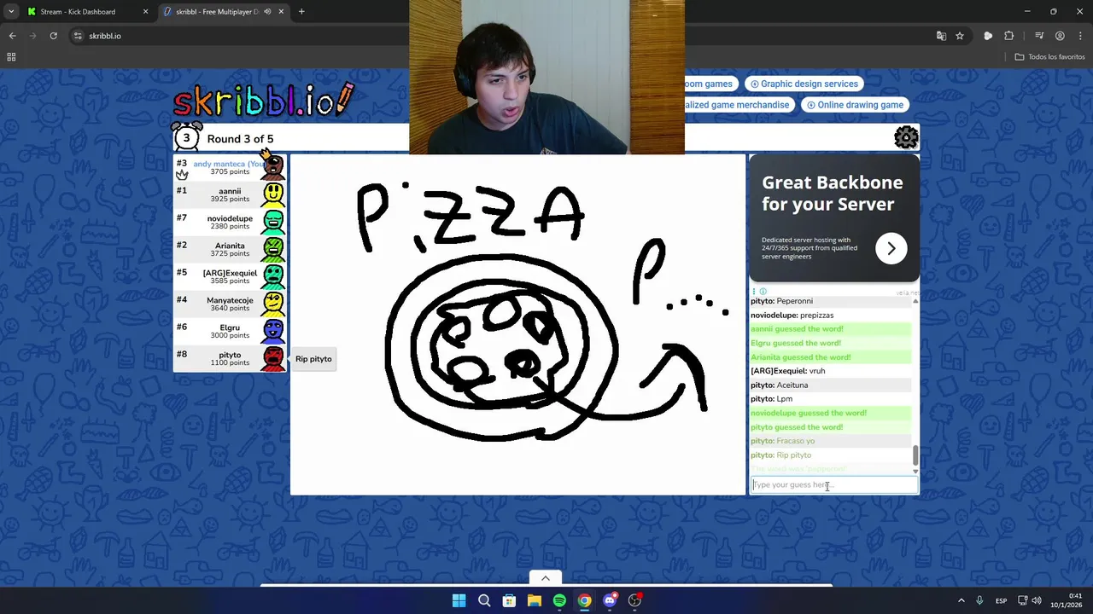The height and width of the screenshot is (614, 1093).
Task: Select noviodelupe player avatar
Action: coord(273,222)
